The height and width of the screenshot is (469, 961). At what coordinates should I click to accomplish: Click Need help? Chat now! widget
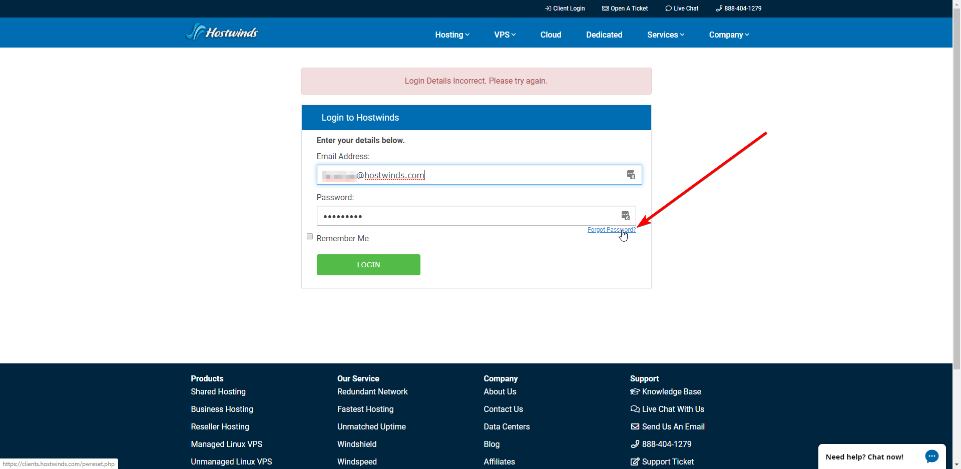pos(882,456)
